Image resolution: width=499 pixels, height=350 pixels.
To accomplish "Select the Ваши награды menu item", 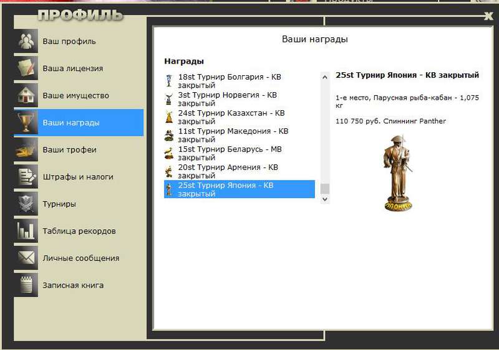I will coord(79,123).
